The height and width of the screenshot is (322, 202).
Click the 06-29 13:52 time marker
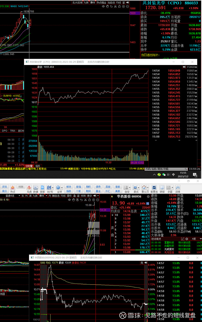137,163
